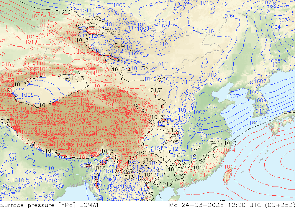295x216 pixels.
Task: Click the 'Mo 24-03-2025 12:00 UTC (00+252)' timestamp
Action: click(x=232, y=205)
